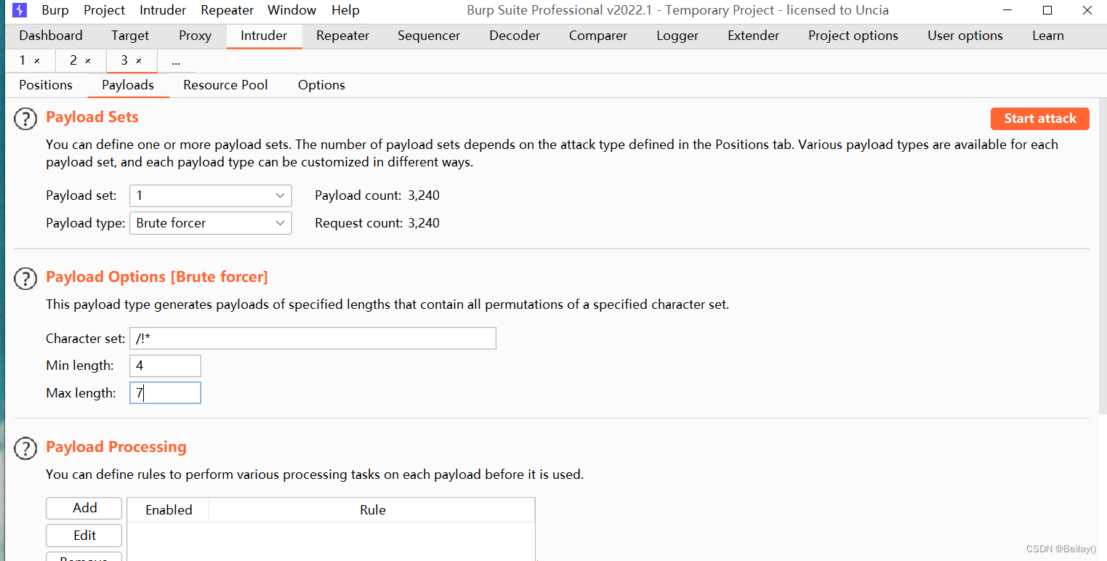The height and width of the screenshot is (561, 1107).
Task: Click Edit payload processing rule button
Action: point(84,536)
